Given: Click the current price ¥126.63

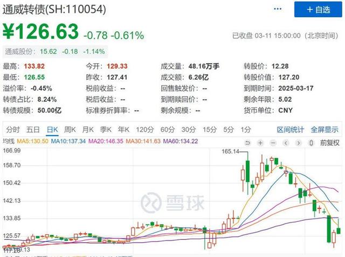Looking at the screenshot, I should pos(40,31).
